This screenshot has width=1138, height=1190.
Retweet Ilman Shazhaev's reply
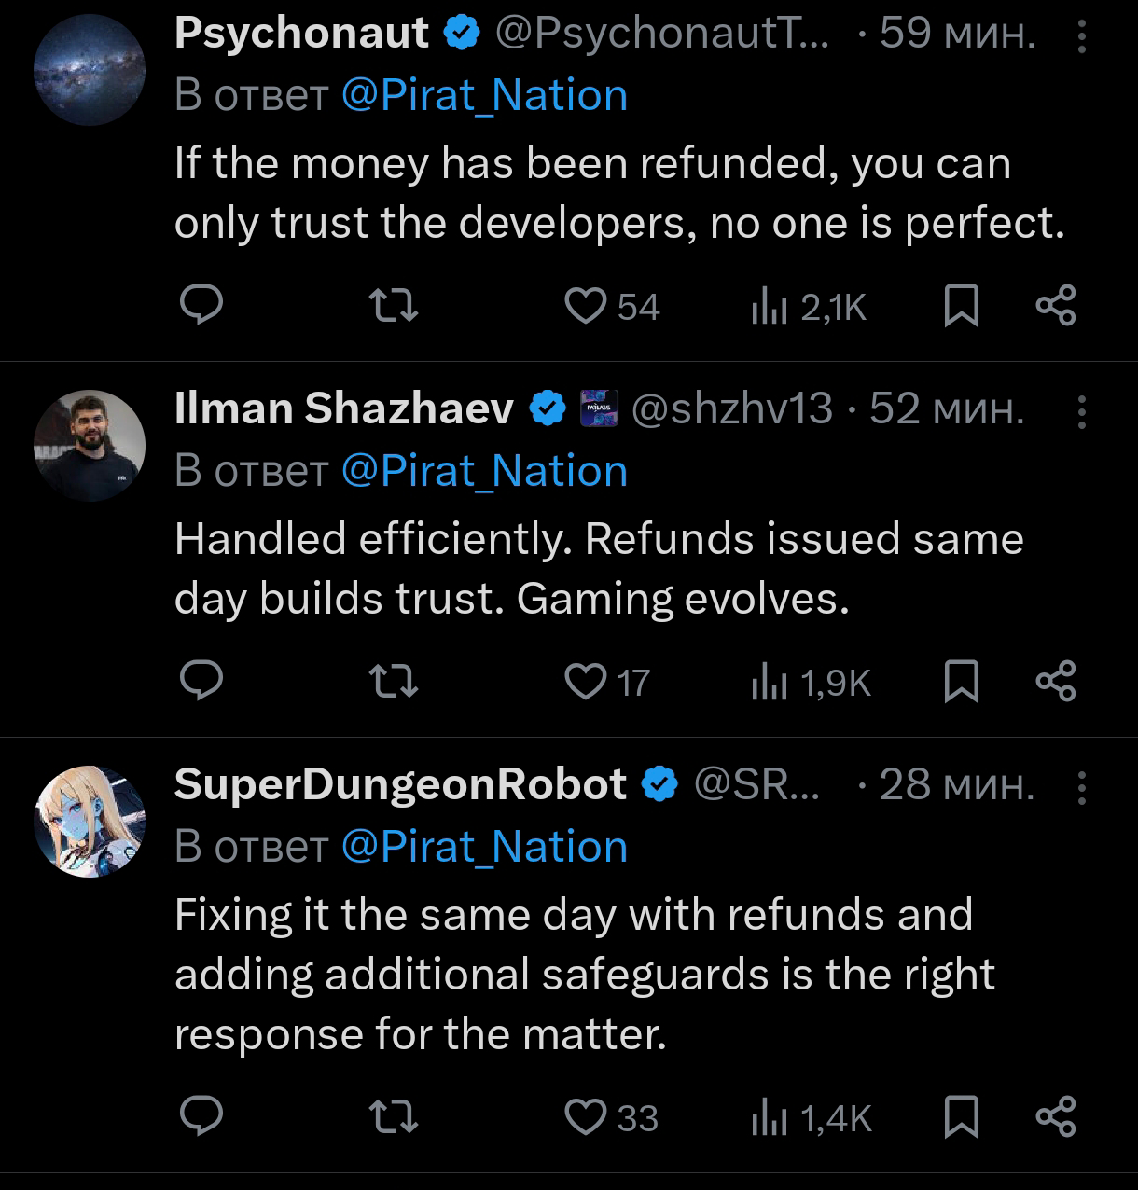pyautogui.click(x=394, y=682)
